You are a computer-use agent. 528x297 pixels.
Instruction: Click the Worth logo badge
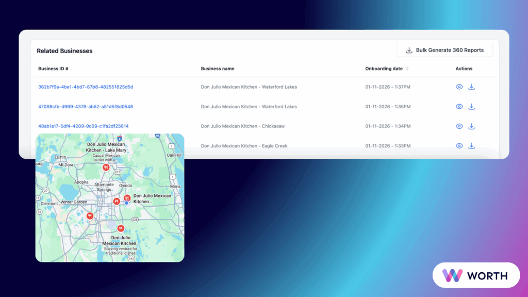[476, 275]
